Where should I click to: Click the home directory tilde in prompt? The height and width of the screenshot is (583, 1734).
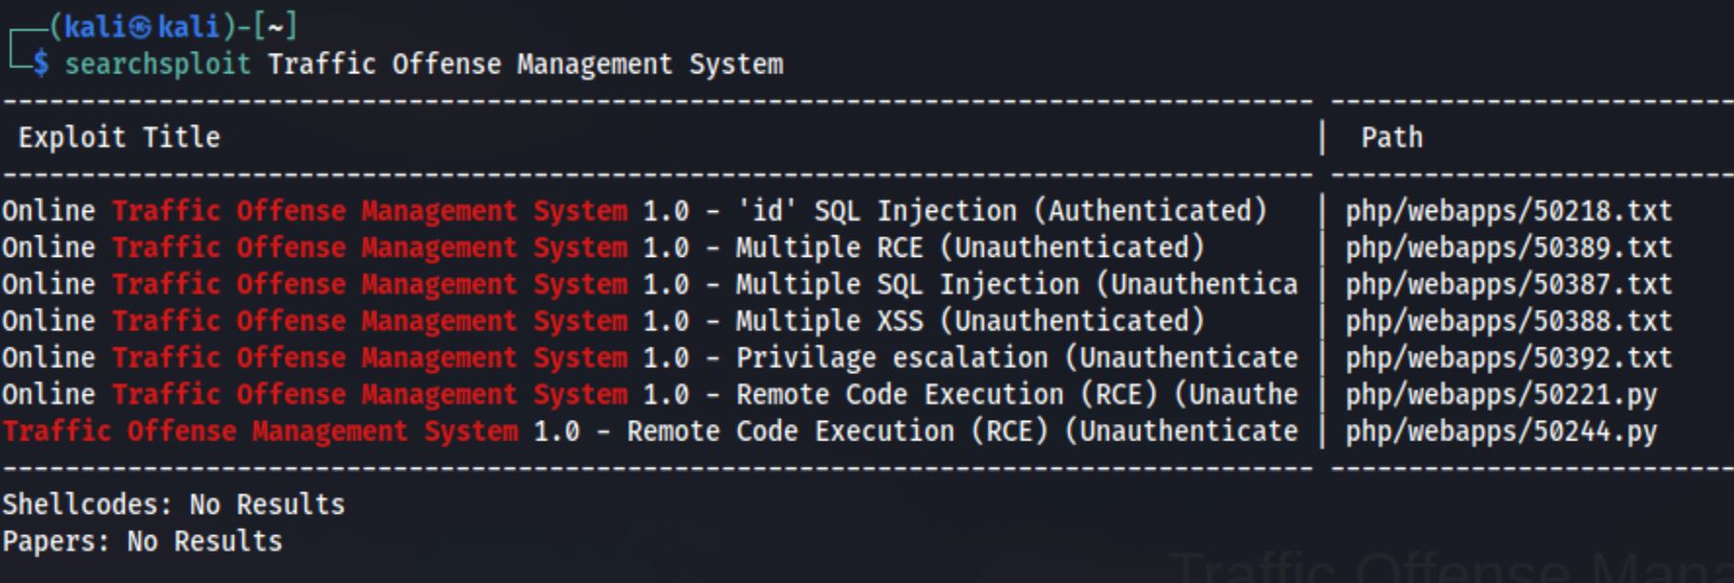click(x=274, y=26)
